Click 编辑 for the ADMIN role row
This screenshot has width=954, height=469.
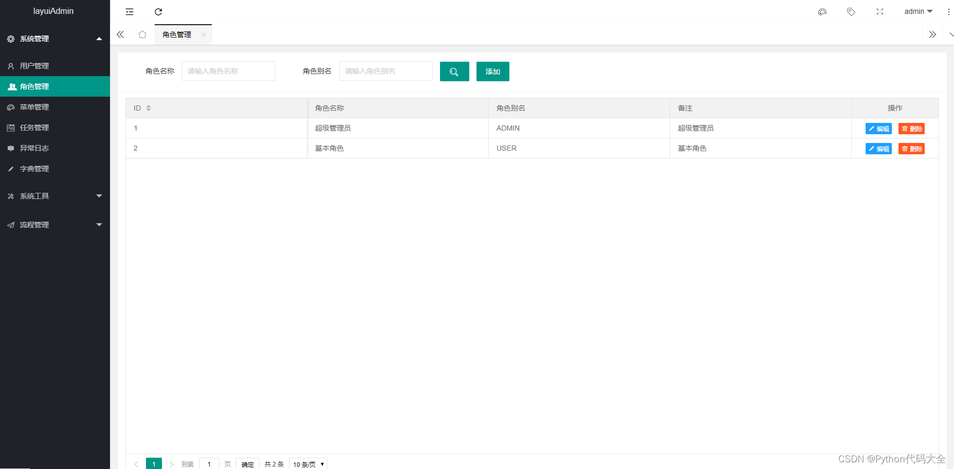point(878,128)
